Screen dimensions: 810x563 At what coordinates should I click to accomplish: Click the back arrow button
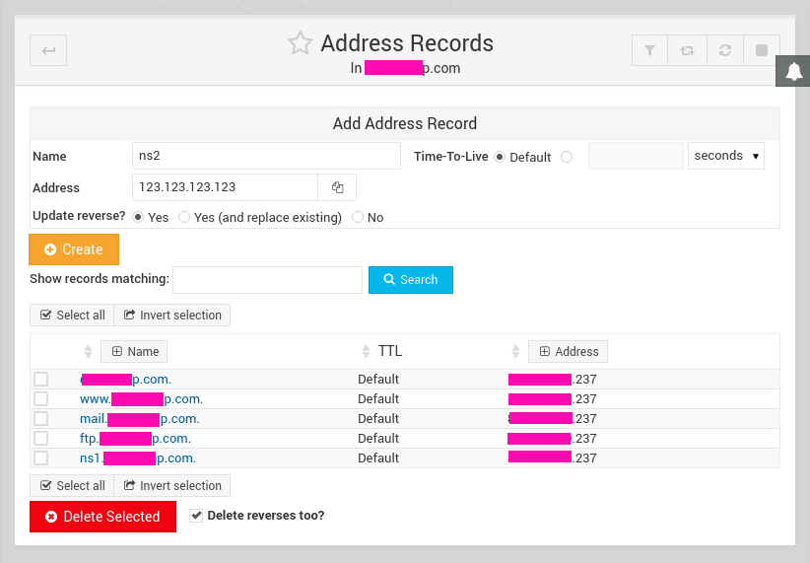[x=48, y=50]
